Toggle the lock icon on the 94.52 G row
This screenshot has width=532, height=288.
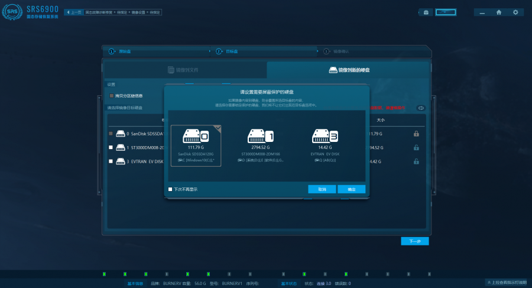[x=416, y=147]
